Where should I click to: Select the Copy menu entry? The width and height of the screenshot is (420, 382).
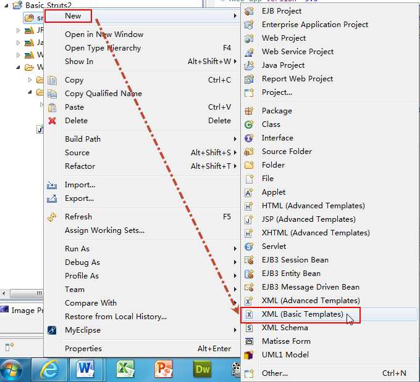[74, 80]
